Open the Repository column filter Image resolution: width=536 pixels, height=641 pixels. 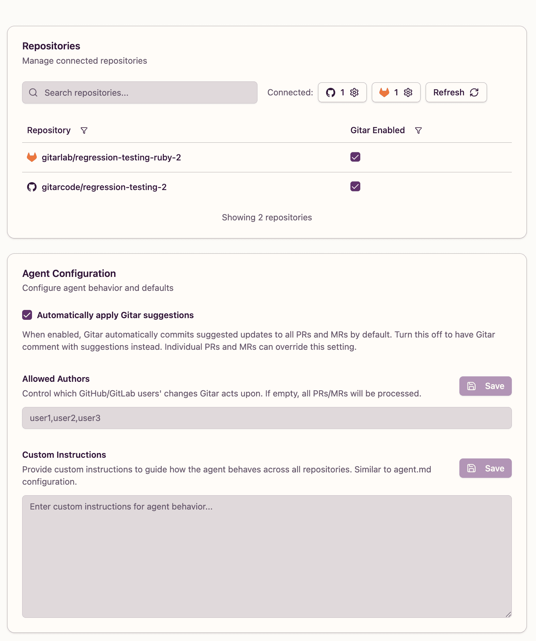coord(84,130)
